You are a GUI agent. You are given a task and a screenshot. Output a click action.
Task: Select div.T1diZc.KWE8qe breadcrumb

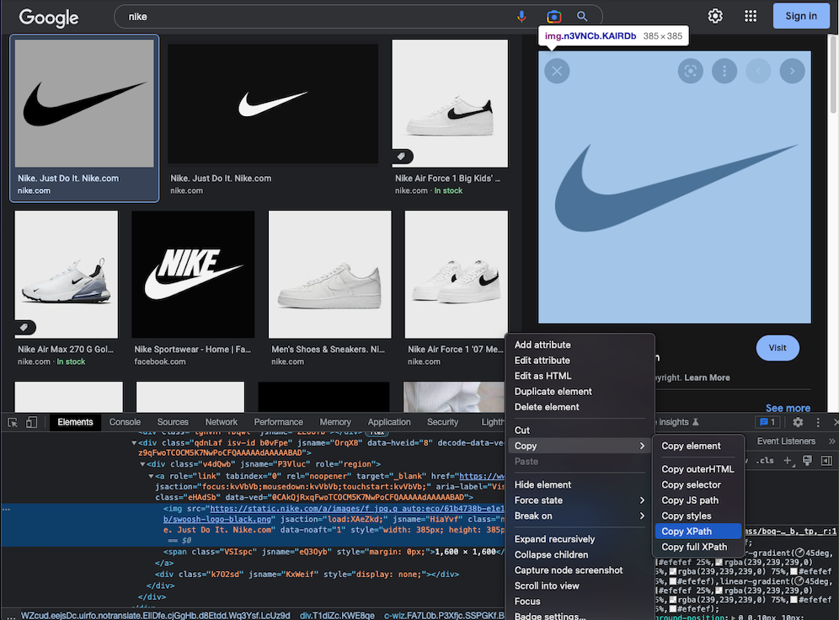337,615
